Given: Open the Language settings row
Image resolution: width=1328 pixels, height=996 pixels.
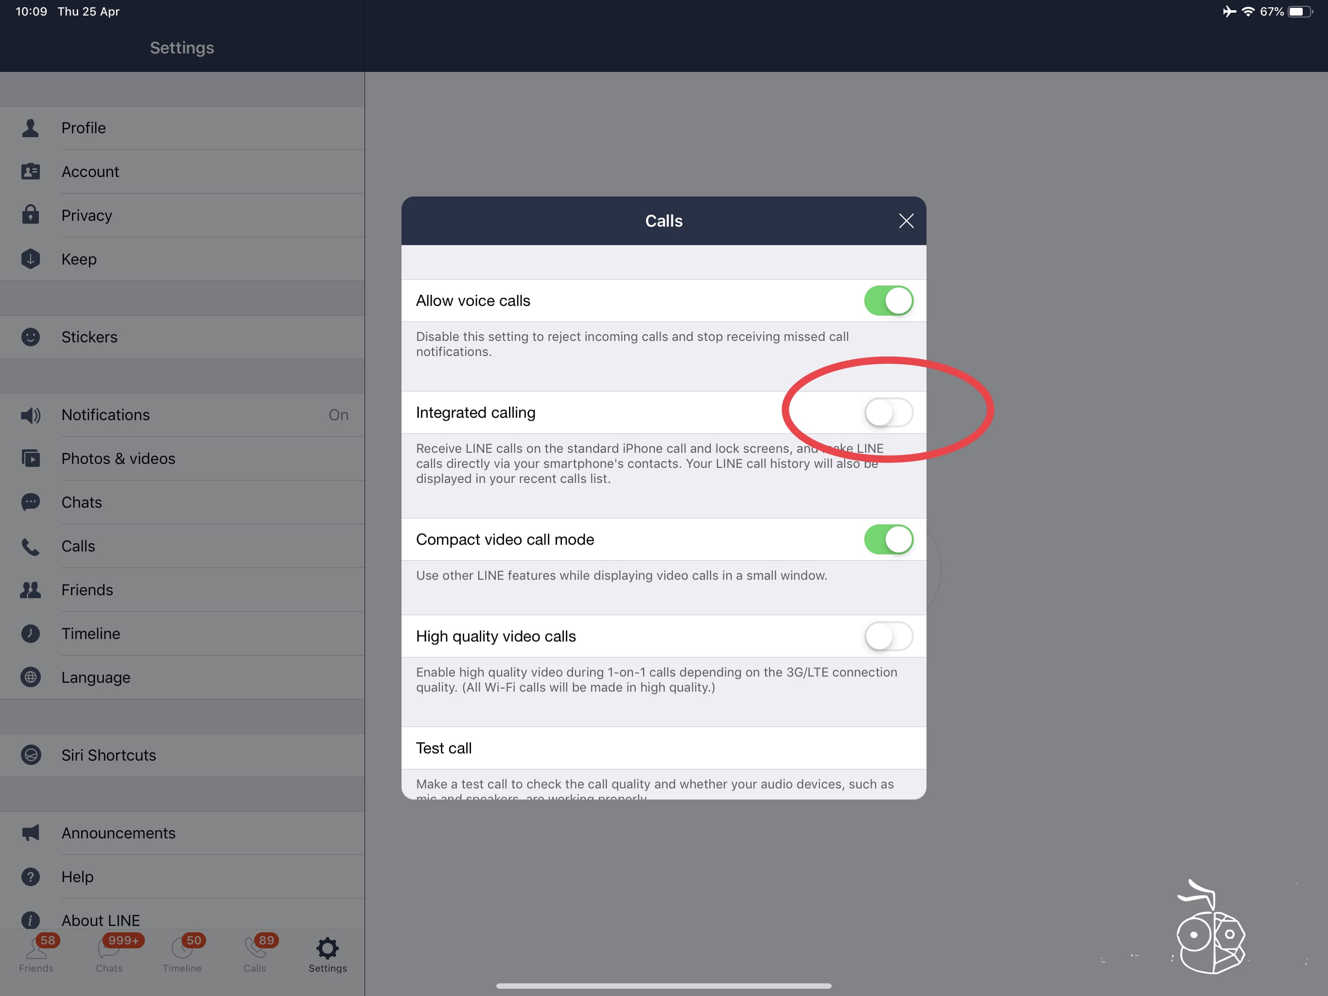Looking at the screenshot, I should coord(182,677).
